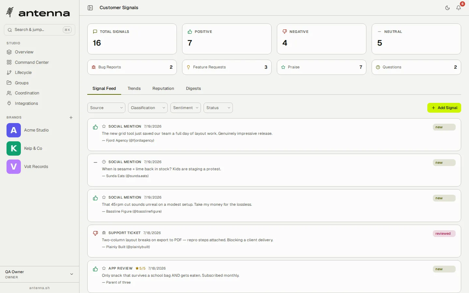
Task: Open Groups section
Action: click(39, 83)
